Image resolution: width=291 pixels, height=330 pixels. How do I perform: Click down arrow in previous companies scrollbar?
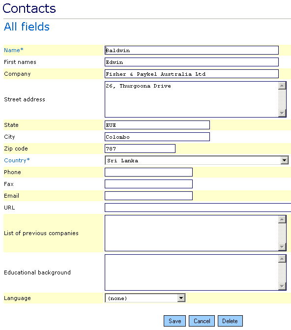pos(282,247)
